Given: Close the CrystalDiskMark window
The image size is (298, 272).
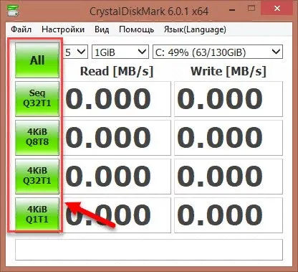Looking at the screenshot, I should 277,9.
